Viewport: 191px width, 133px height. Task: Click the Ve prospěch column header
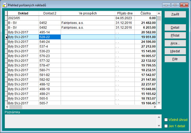pyautogui.click(x=88, y=13)
